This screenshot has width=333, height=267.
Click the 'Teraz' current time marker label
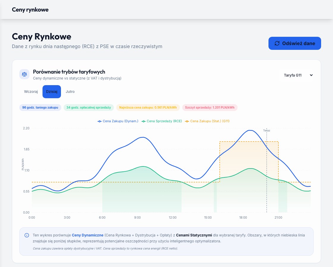point(266,131)
